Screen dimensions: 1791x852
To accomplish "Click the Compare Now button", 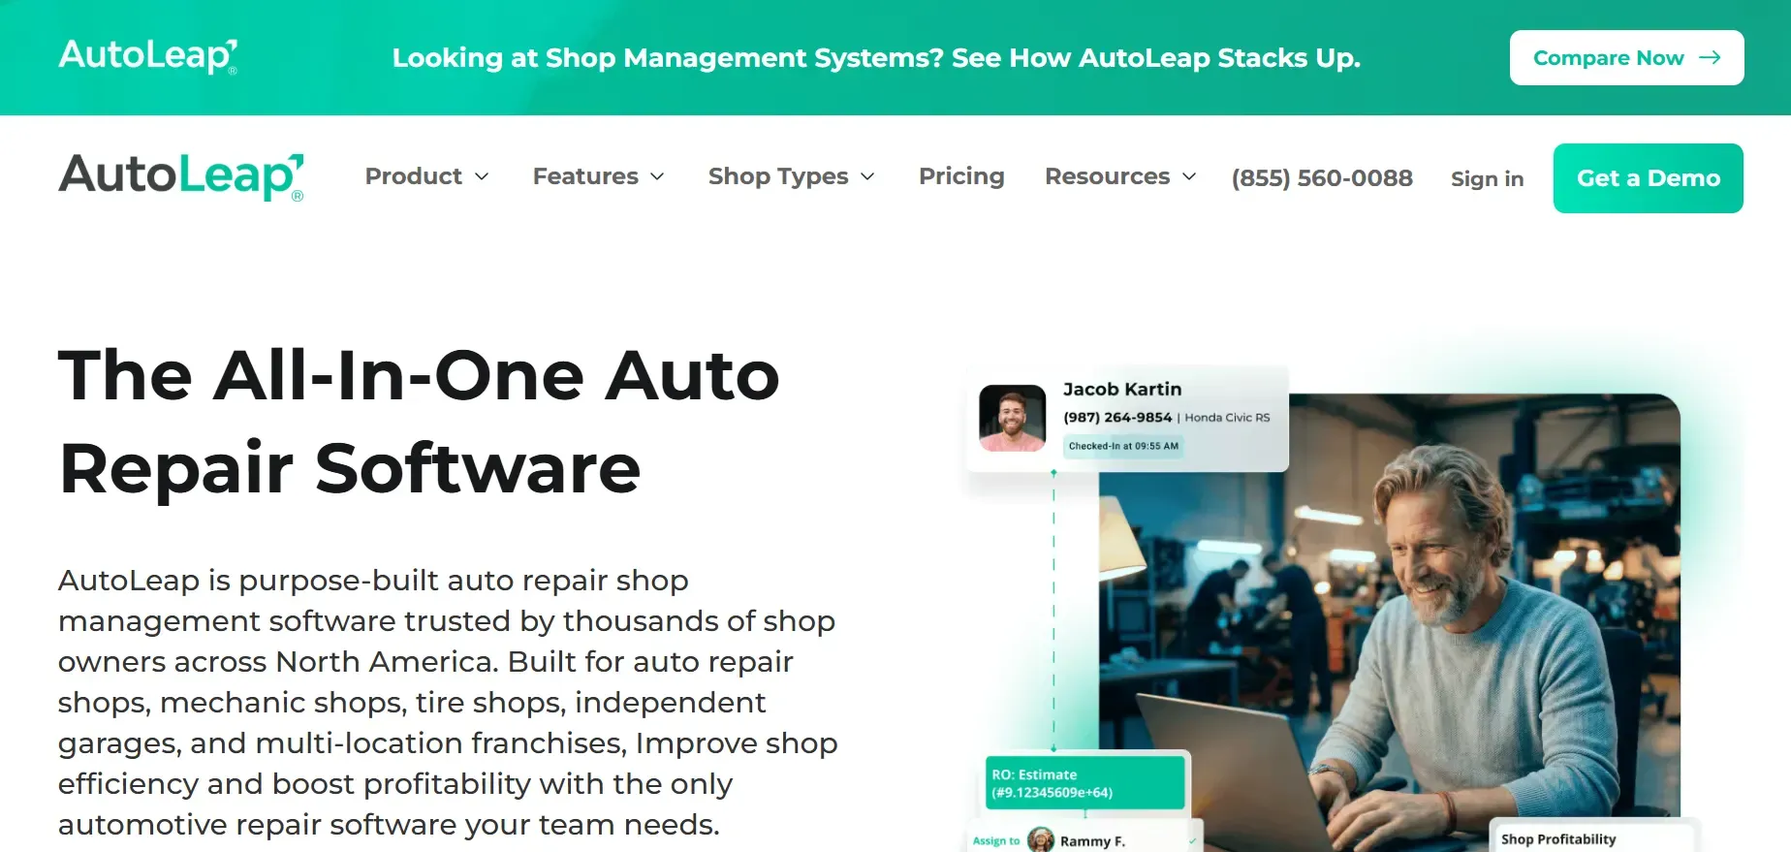I will (1626, 58).
